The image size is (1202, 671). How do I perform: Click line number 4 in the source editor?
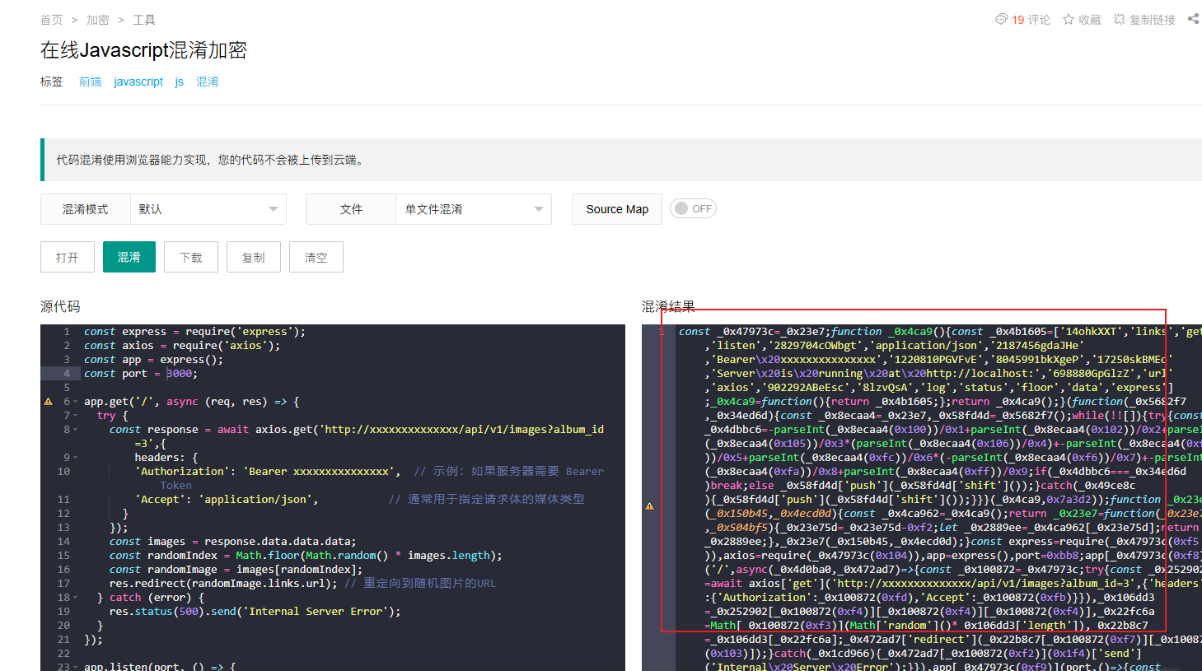pyautogui.click(x=67, y=374)
